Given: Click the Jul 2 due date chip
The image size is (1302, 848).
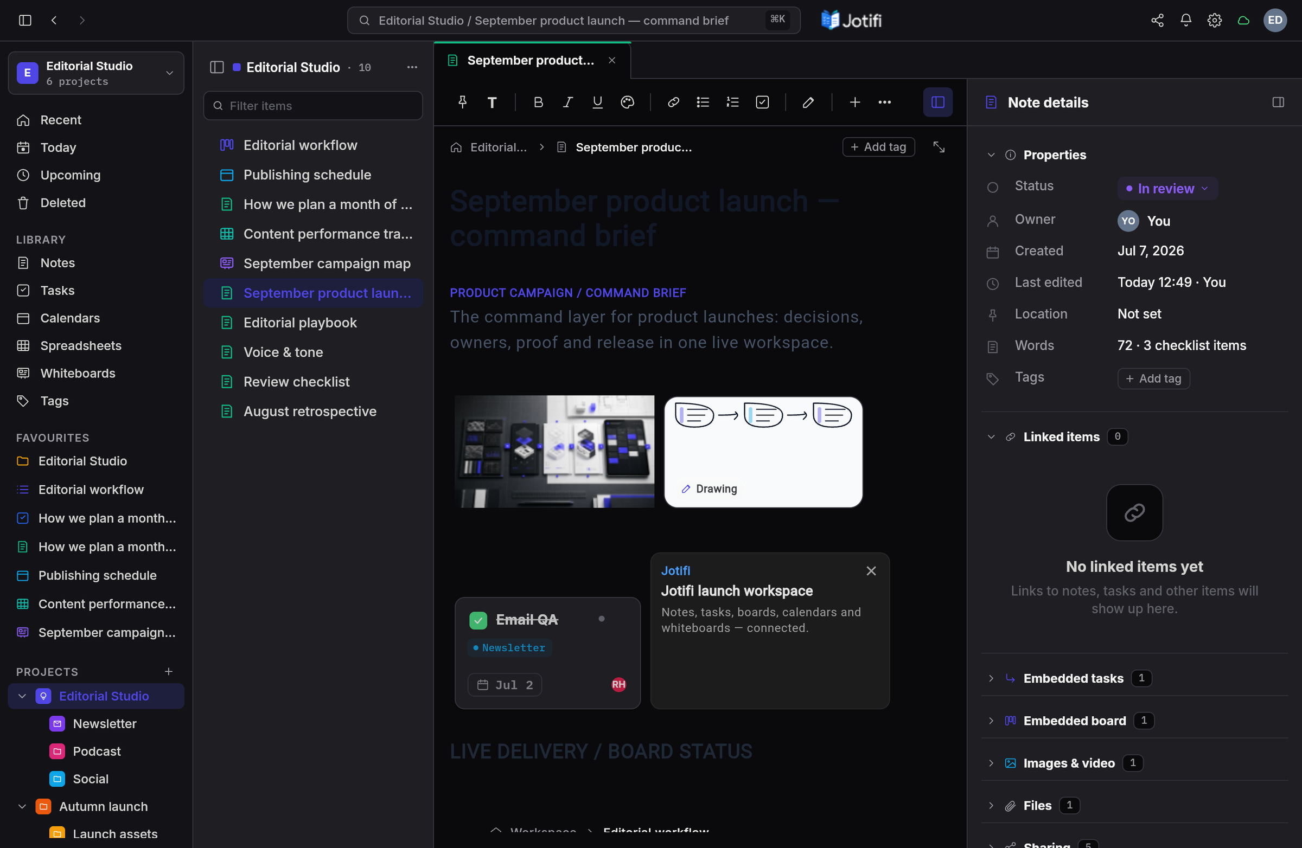Looking at the screenshot, I should coord(505,685).
